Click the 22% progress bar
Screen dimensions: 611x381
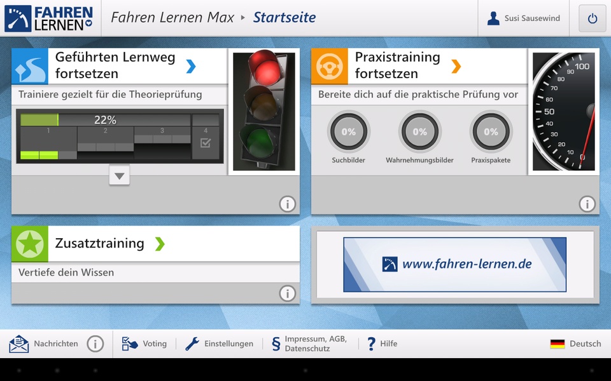coord(105,120)
